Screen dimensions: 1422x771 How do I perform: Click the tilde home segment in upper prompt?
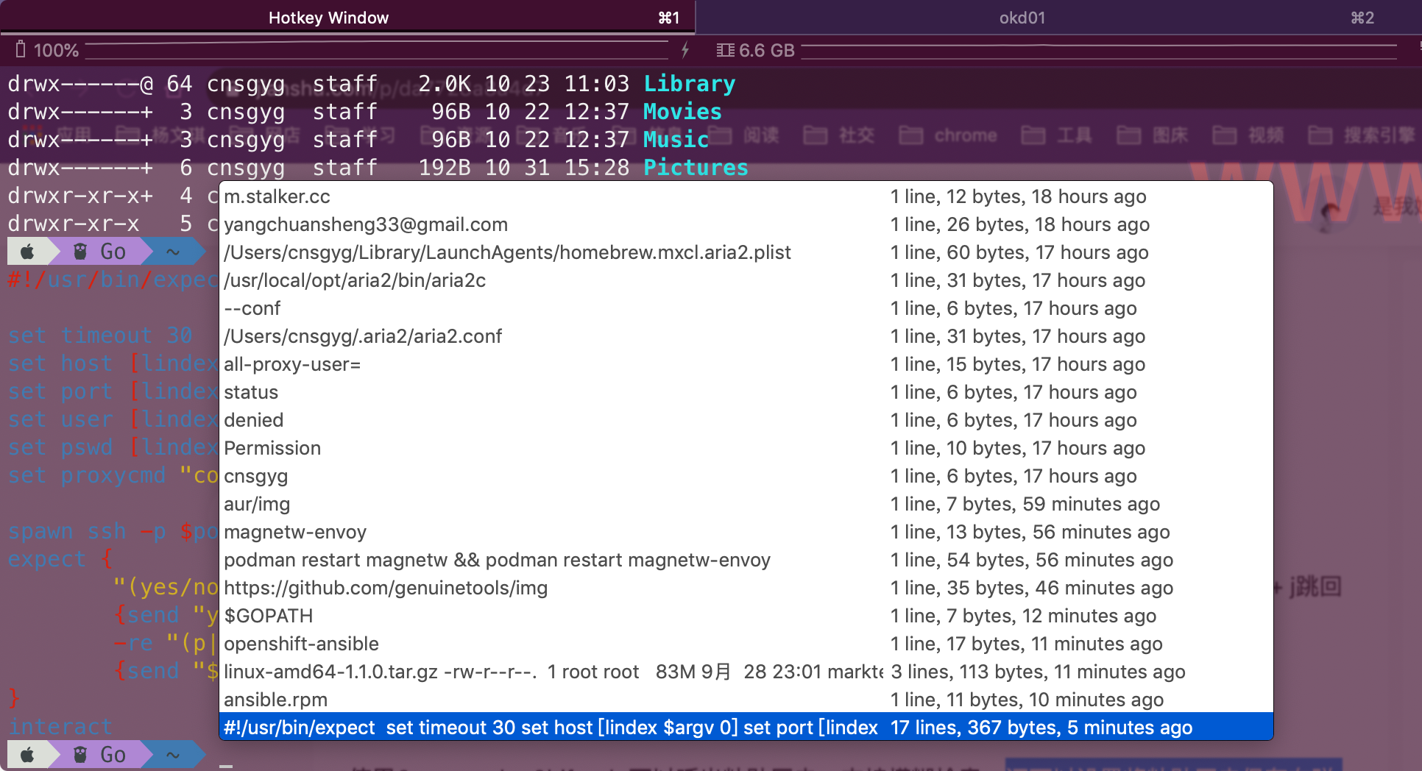point(173,252)
